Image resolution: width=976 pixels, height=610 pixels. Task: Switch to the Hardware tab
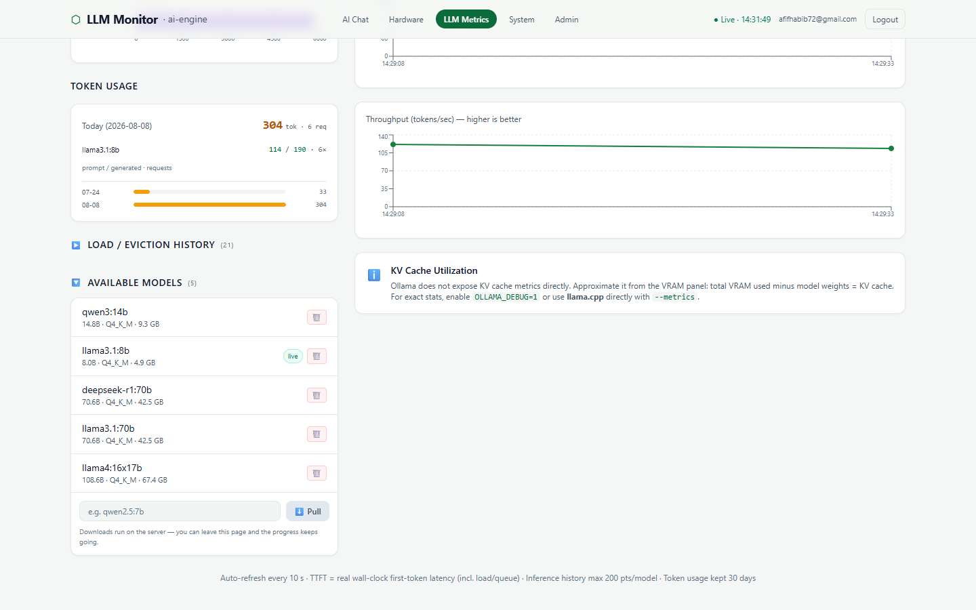pos(406,20)
